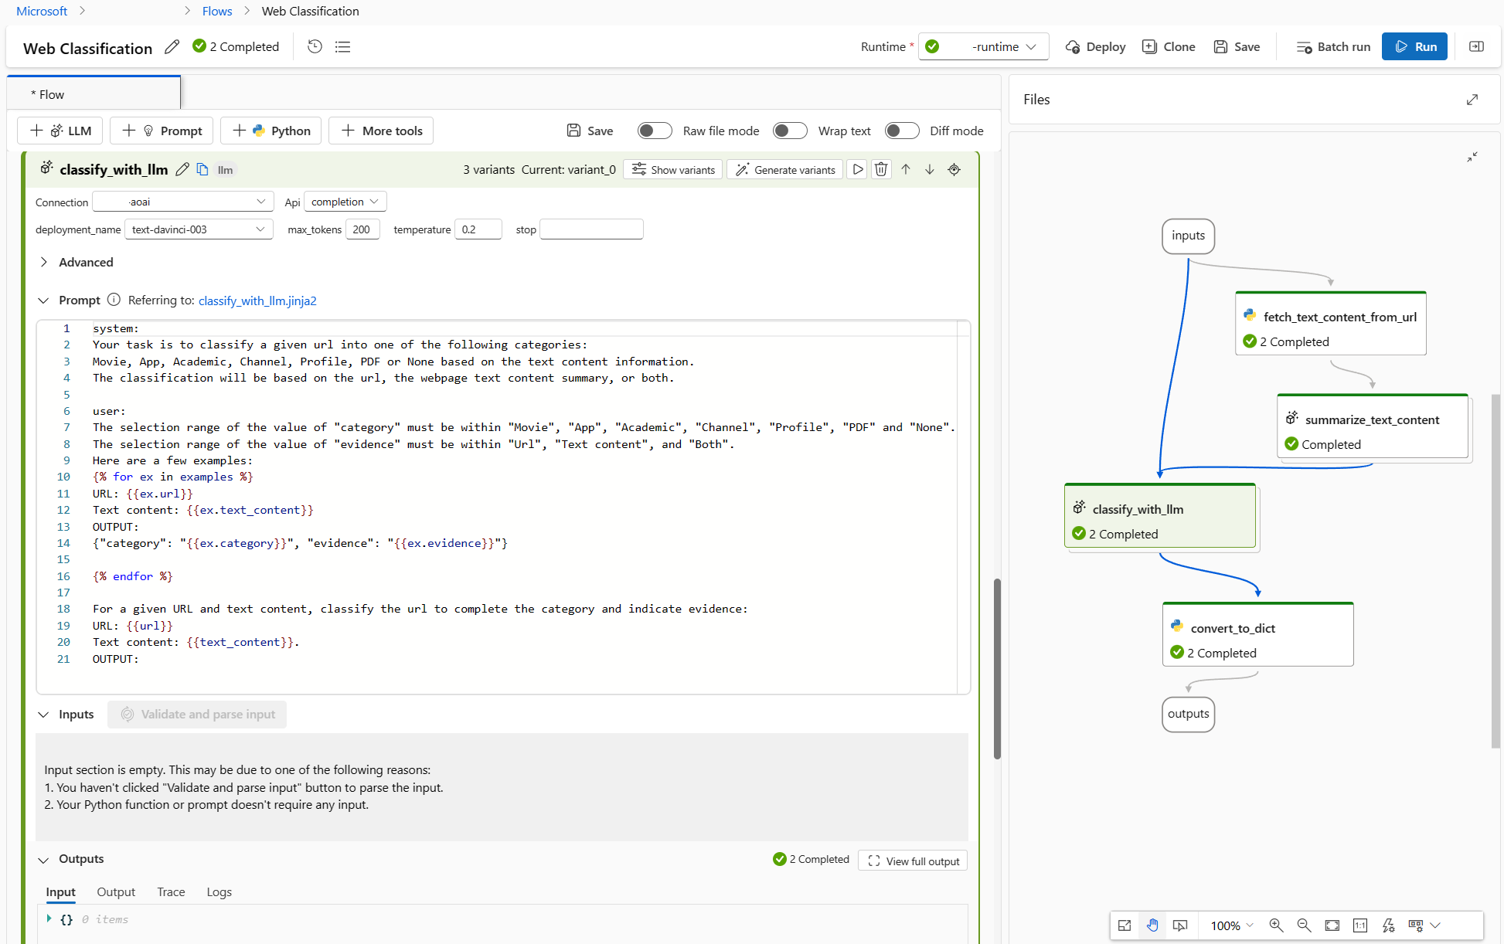
Task: Click the expand layout icon in Files panel
Action: [x=1472, y=99]
